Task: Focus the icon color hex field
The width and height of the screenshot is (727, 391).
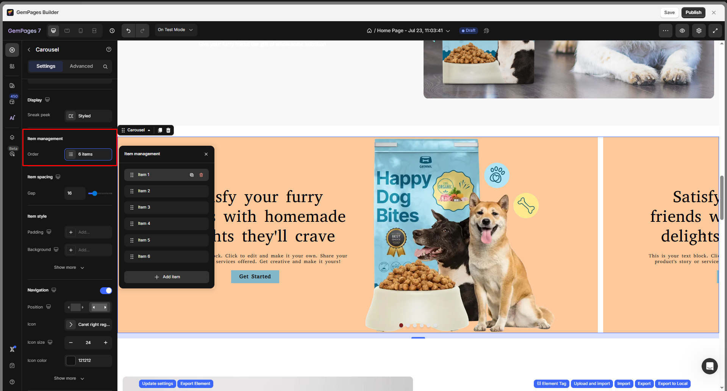Action: [94, 361]
